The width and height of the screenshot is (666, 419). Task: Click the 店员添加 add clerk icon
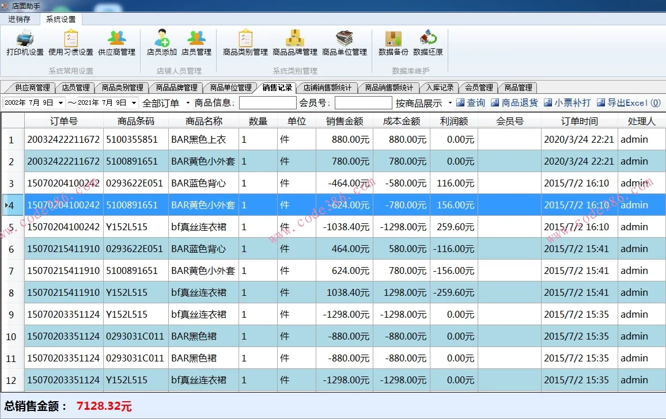pyautogui.click(x=161, y=43)
